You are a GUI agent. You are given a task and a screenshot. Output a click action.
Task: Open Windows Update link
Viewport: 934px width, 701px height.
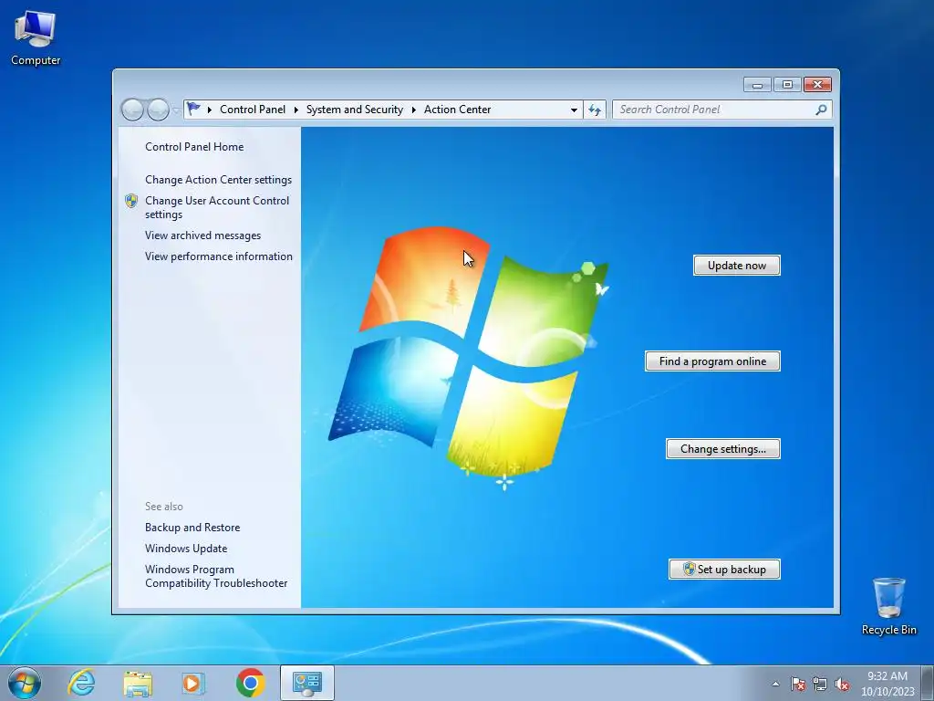186,549
